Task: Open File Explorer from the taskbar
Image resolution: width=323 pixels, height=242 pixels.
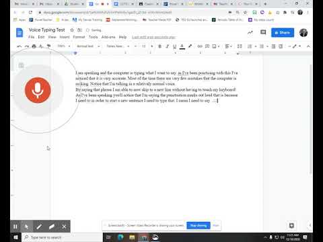Action: 132,237
